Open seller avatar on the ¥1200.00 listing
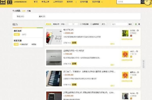 [x=125, y=96]
